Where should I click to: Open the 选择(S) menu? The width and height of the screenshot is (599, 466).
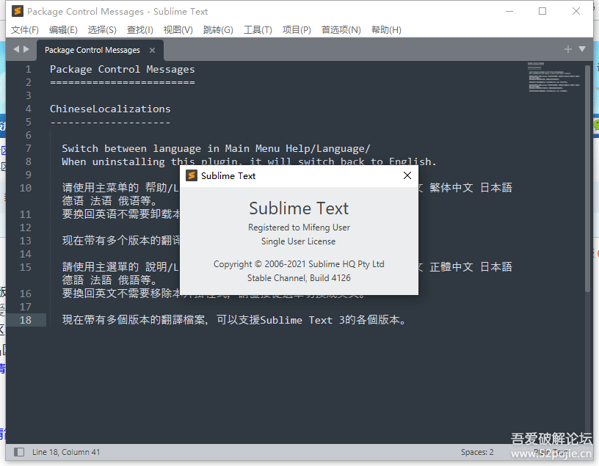click(102, 29)
